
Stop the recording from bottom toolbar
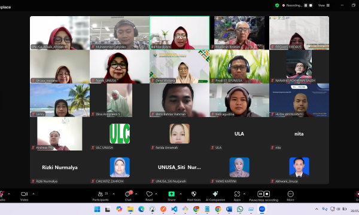(x=267, y=194)
